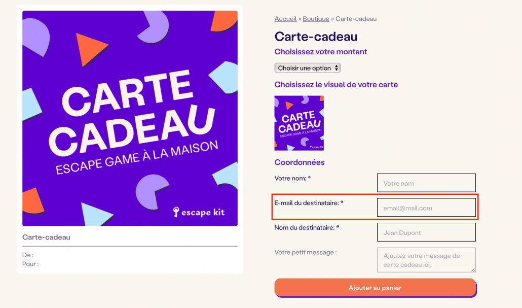Click the 'Ajouter au panier' button

[x=375, y=288]
